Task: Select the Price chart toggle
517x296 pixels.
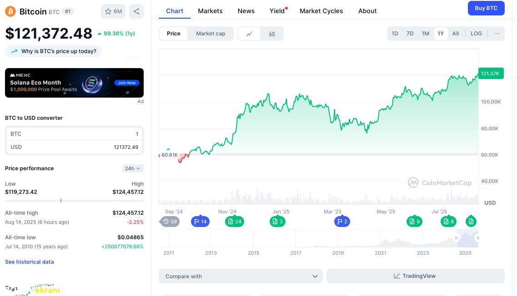Action: click(x=173, y=34)
